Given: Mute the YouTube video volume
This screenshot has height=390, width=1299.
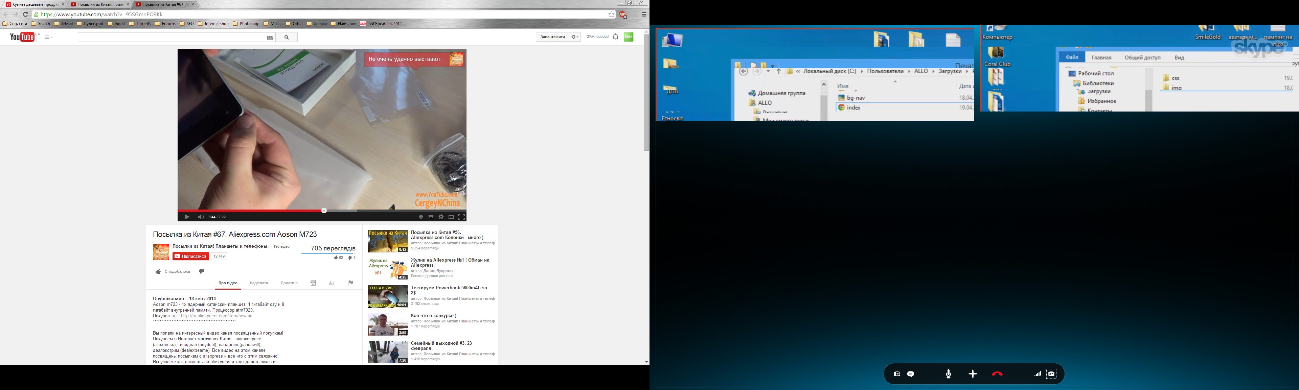Looking at the screenshot, I should 201,217.
